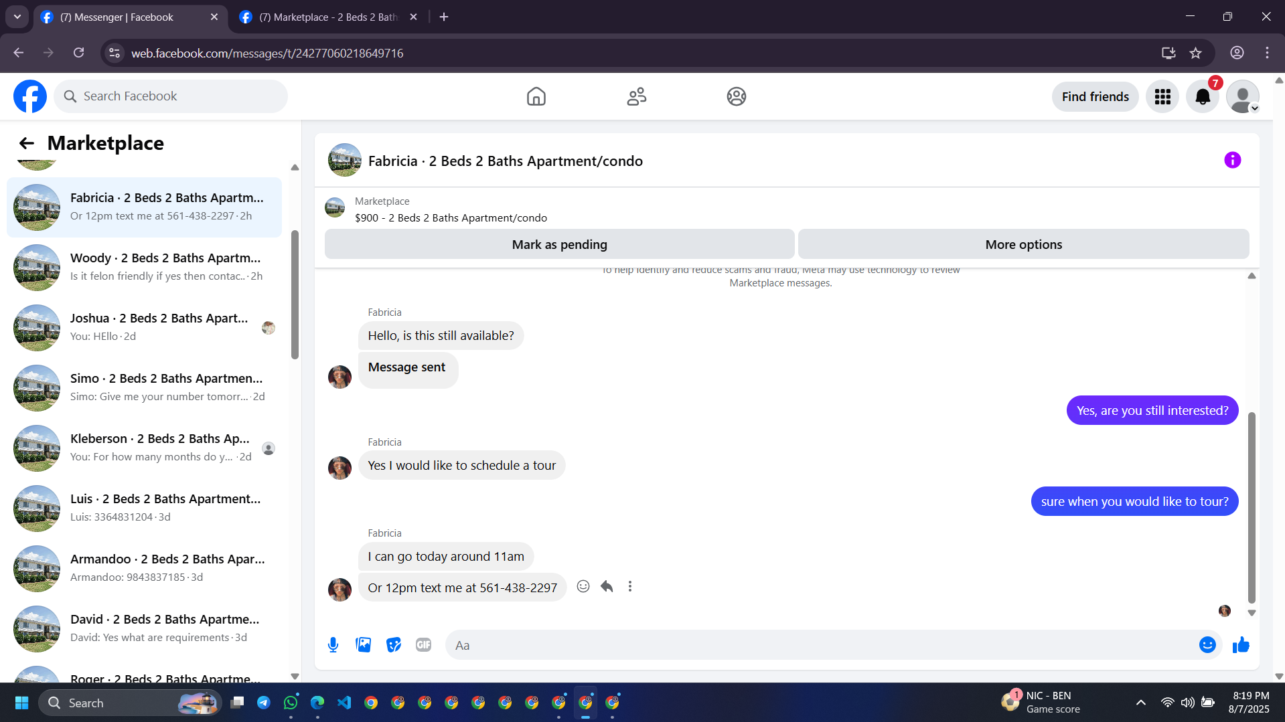The height and width of the screenshot is (722, 1285).
Task: Click the chat messages scrollbar thumb
Action: point(1252,507)
